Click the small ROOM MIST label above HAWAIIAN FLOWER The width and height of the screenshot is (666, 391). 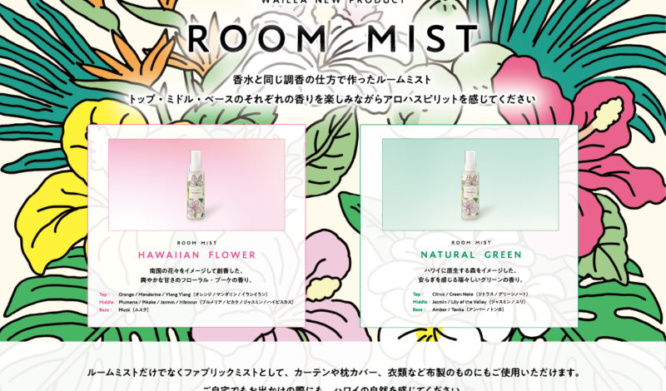point(196,243)
